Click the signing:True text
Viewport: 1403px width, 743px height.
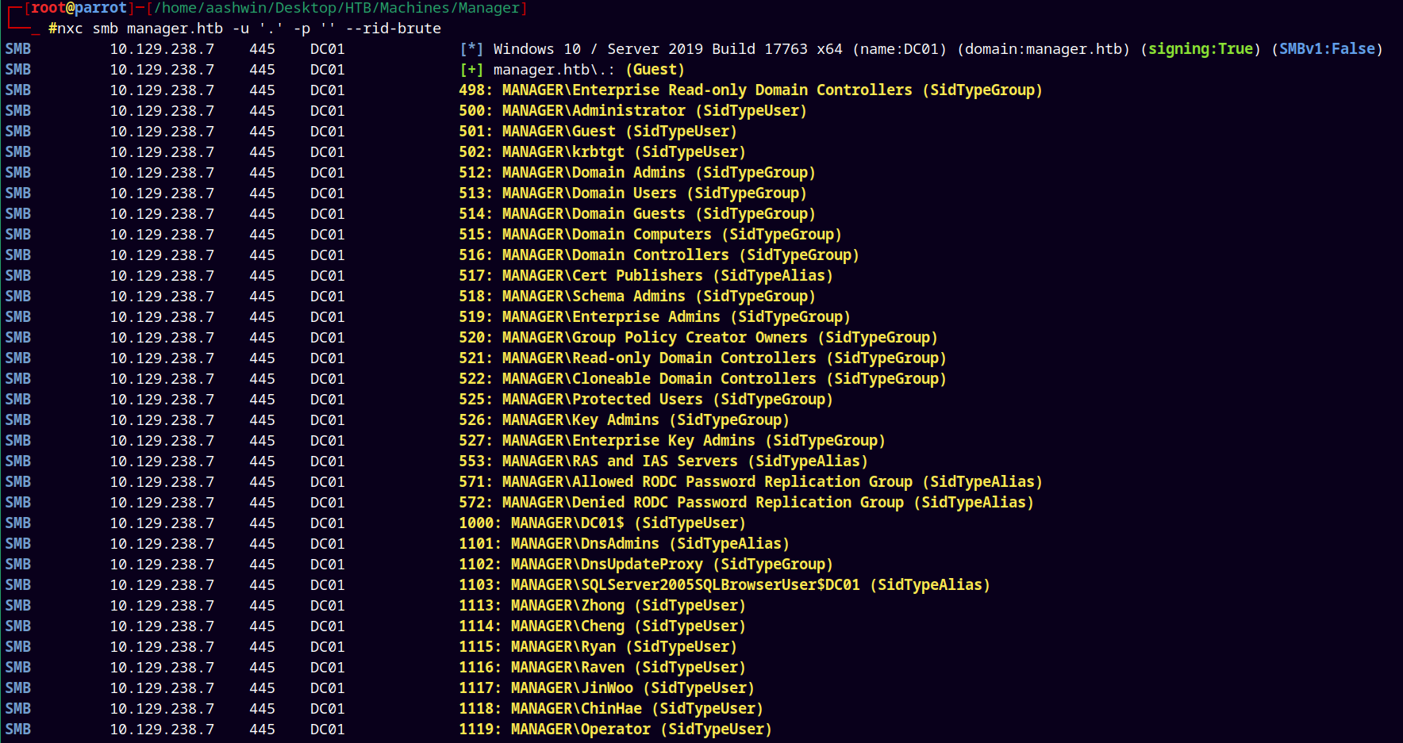pyautogui.click(x=1201, y=49)
